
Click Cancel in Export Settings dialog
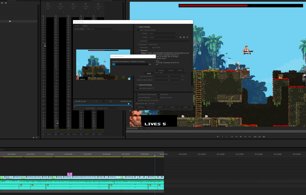click(185, 107)
